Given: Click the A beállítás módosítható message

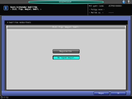Looking at the screenshot, I should (19, 22).
